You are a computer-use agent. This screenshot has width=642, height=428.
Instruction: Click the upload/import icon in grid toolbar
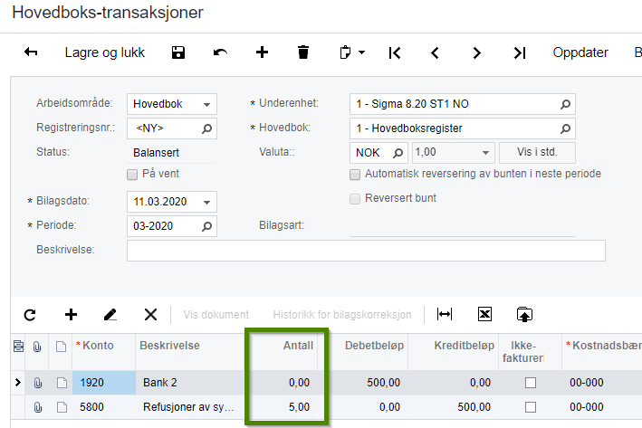coord(524,314)
